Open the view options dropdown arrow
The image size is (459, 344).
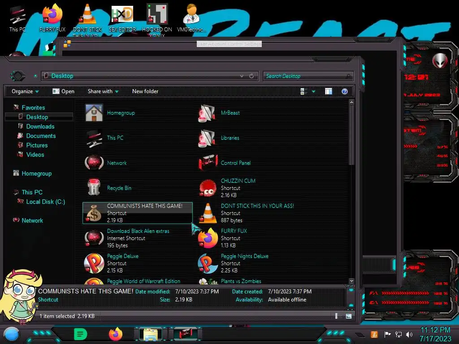pos(313,91)
